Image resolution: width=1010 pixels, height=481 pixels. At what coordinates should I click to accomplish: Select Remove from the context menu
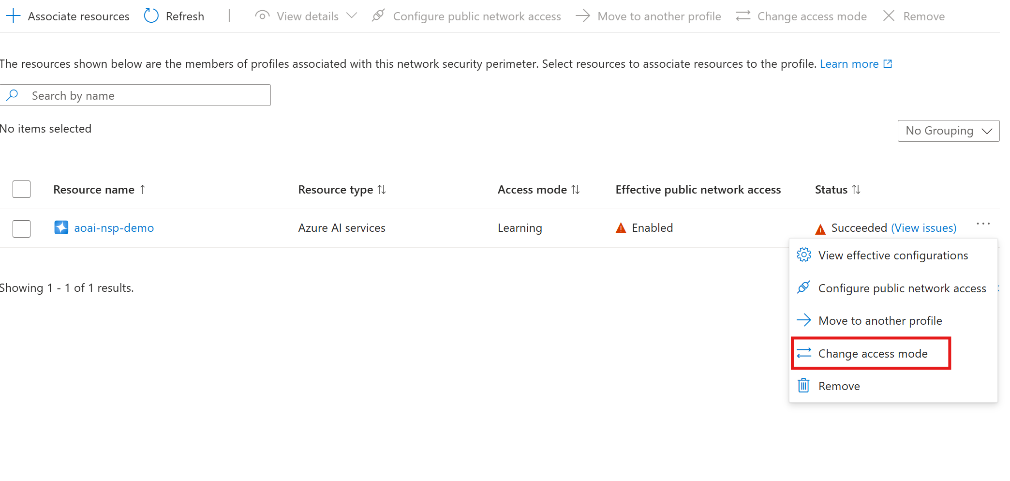(x=839, y=386)
